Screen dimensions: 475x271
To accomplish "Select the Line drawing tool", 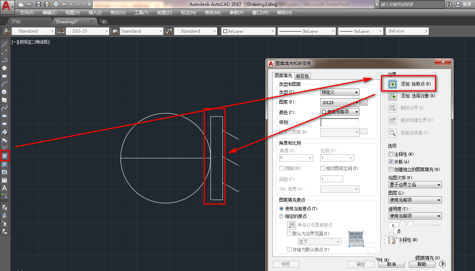I will coord(5,44).
